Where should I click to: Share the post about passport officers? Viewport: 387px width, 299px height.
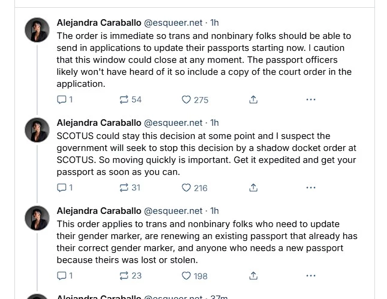pyautogui.click(x=253, y=99)
